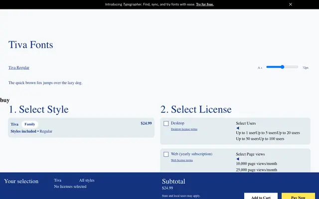Dismiss the Typographer announcement banner

pos(290,4)
